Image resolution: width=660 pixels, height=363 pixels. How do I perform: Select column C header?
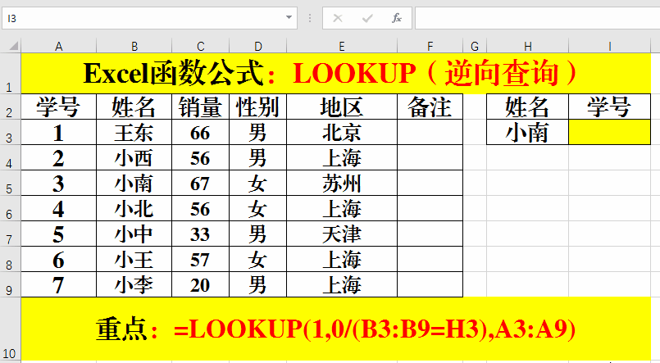point(200,46)
